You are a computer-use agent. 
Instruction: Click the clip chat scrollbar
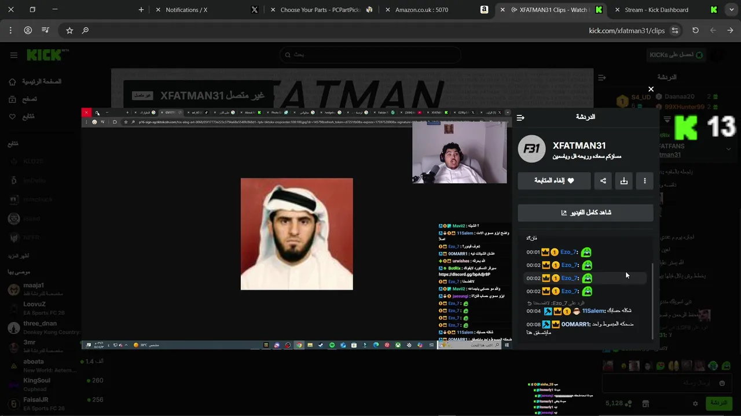[653, 300]
